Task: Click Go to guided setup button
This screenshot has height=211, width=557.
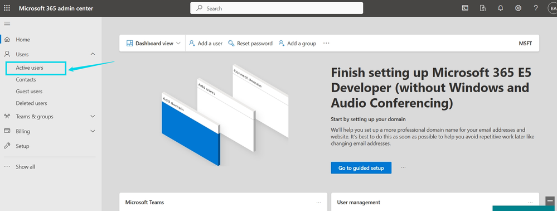Action: (x=361, y=168)
